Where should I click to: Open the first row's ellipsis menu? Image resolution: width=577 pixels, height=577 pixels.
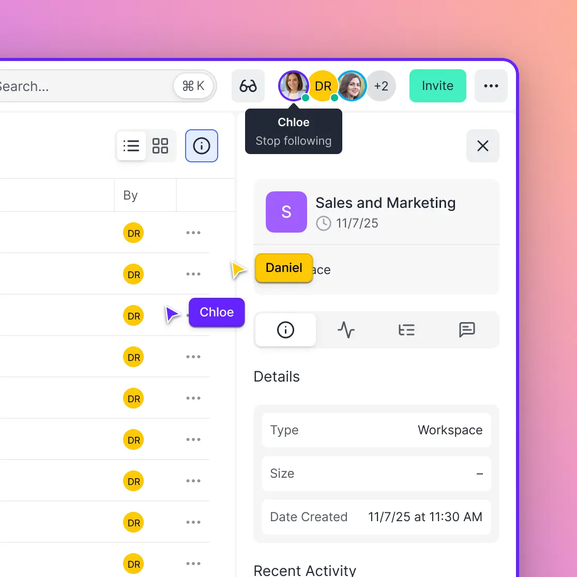click(193, 233)
